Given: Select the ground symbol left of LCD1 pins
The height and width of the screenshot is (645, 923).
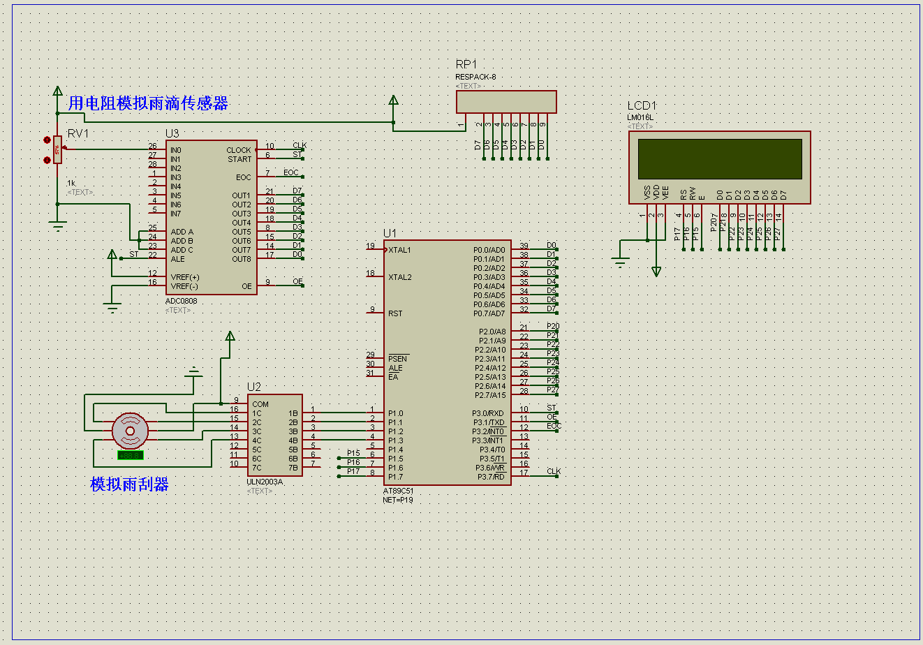Looking at the screenshot, I should coord(620,262).
